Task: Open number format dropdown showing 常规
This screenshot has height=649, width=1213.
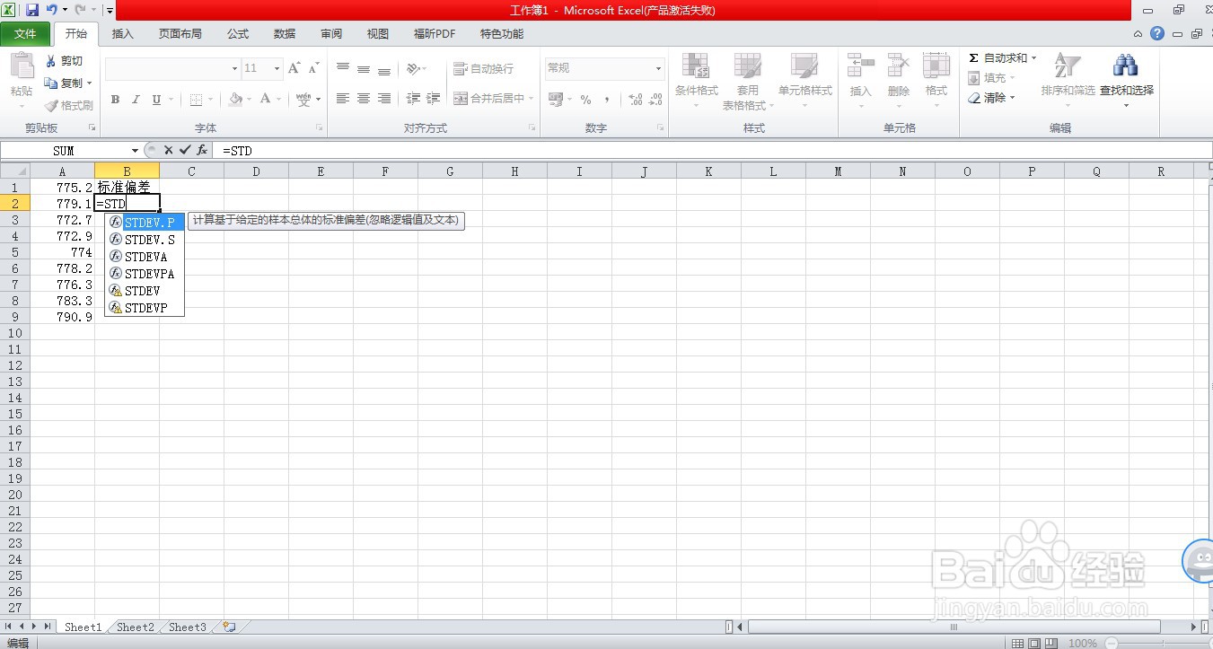Action: click(x=658, y=68)
